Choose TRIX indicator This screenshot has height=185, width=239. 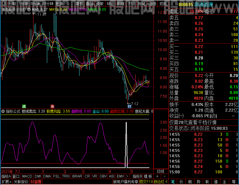click(66, 176)
